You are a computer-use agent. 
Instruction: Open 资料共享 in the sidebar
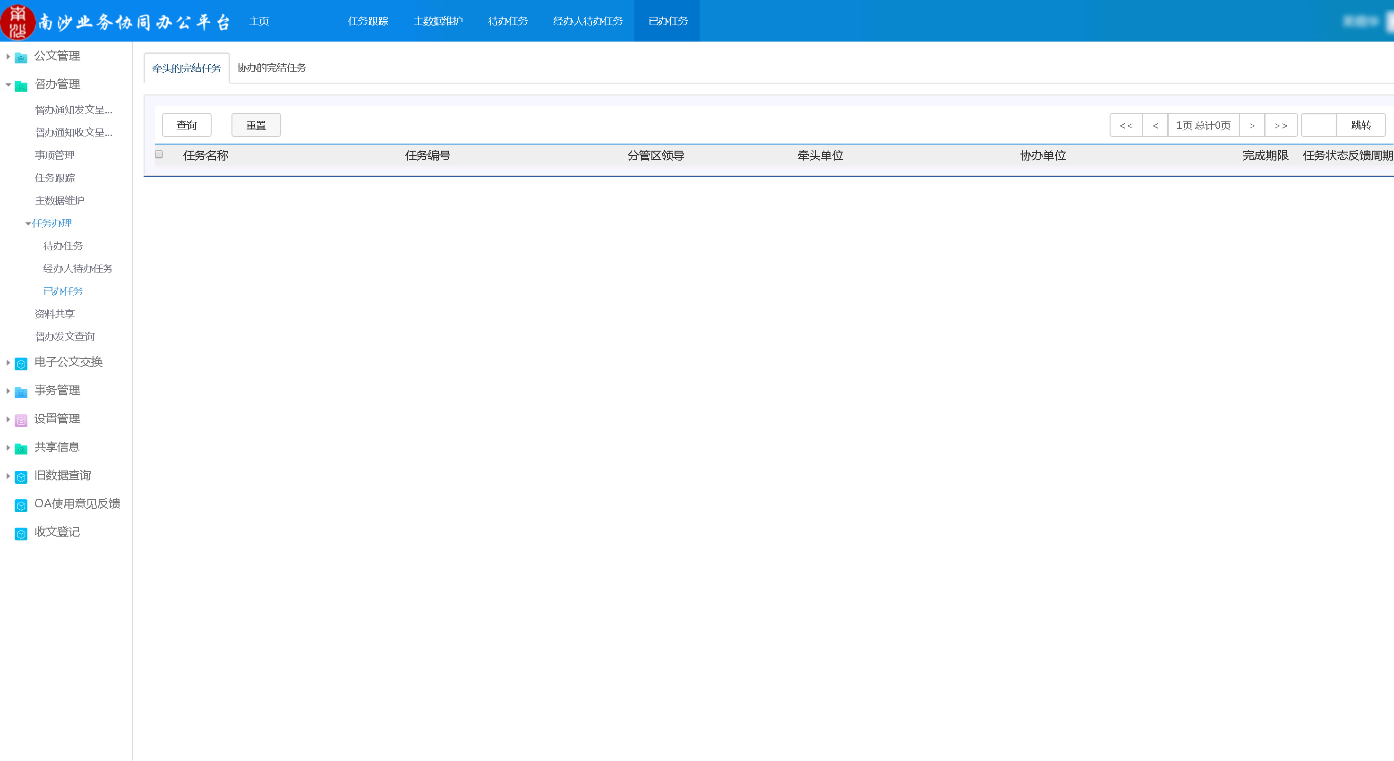(x=55, y=315)
